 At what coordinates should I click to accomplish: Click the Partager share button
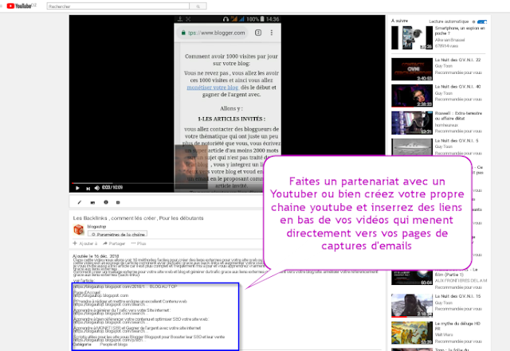(x=114, y=244)
